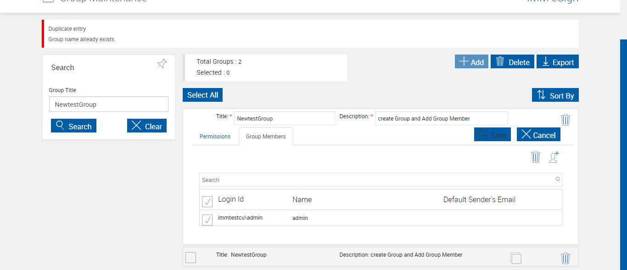The width and height of the screenshot is (627, 270).
Task: Click copy icon on collapsed NewtestGroup row
Action: pos(515,258)
